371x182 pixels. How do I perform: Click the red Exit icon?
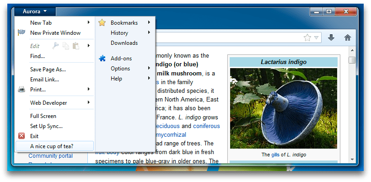22,136
